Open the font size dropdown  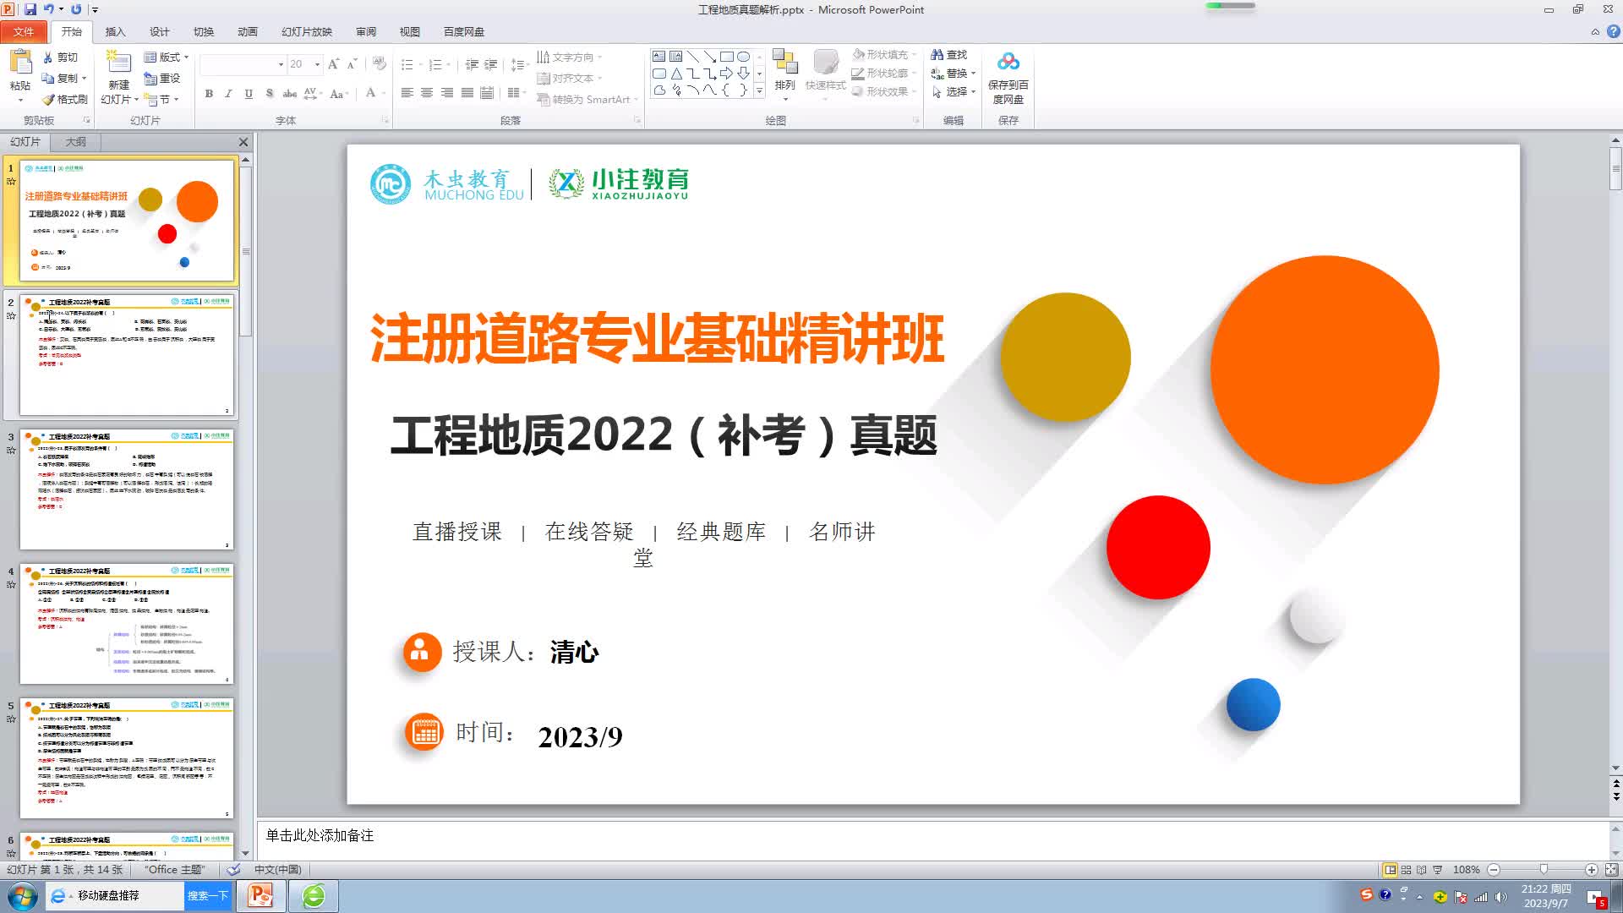(x=317, y=64)
